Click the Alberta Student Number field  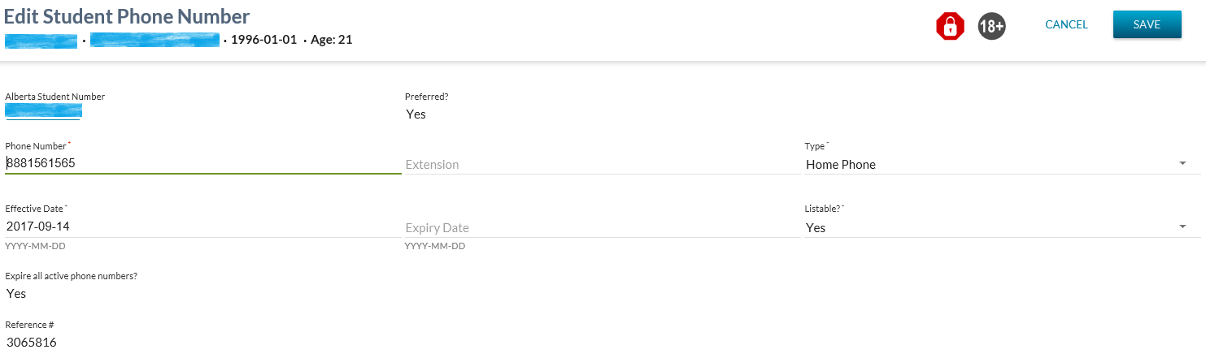[x=43, y=111]
